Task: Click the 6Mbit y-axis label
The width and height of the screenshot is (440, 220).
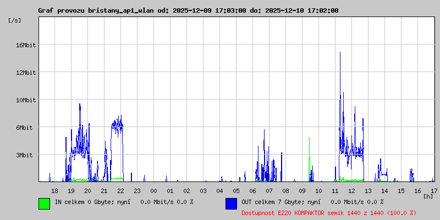Action: (24, 128)
